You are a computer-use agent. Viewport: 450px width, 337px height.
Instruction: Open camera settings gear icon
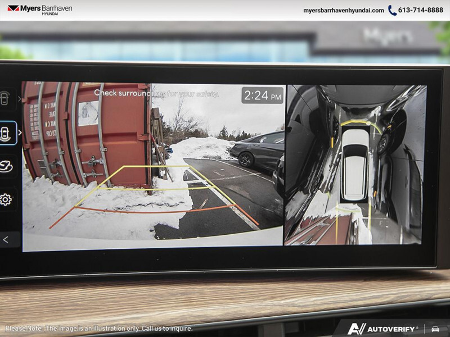(6, 199)
